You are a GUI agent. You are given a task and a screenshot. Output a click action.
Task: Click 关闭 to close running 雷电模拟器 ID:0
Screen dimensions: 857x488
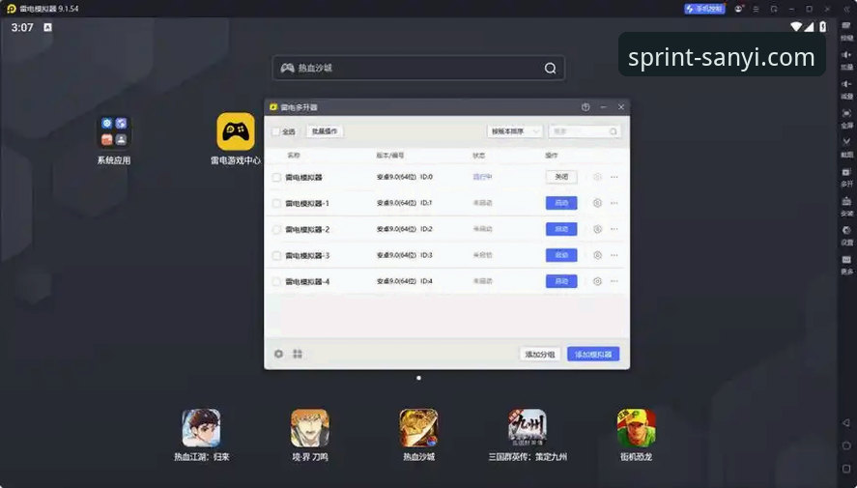[x=561, y=177]
